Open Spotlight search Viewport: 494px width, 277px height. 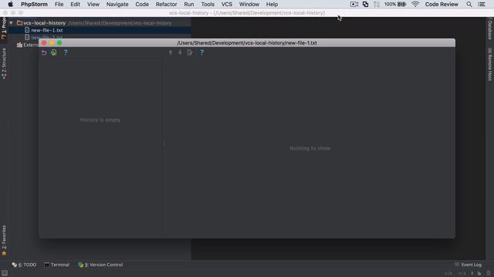point(469,5)
